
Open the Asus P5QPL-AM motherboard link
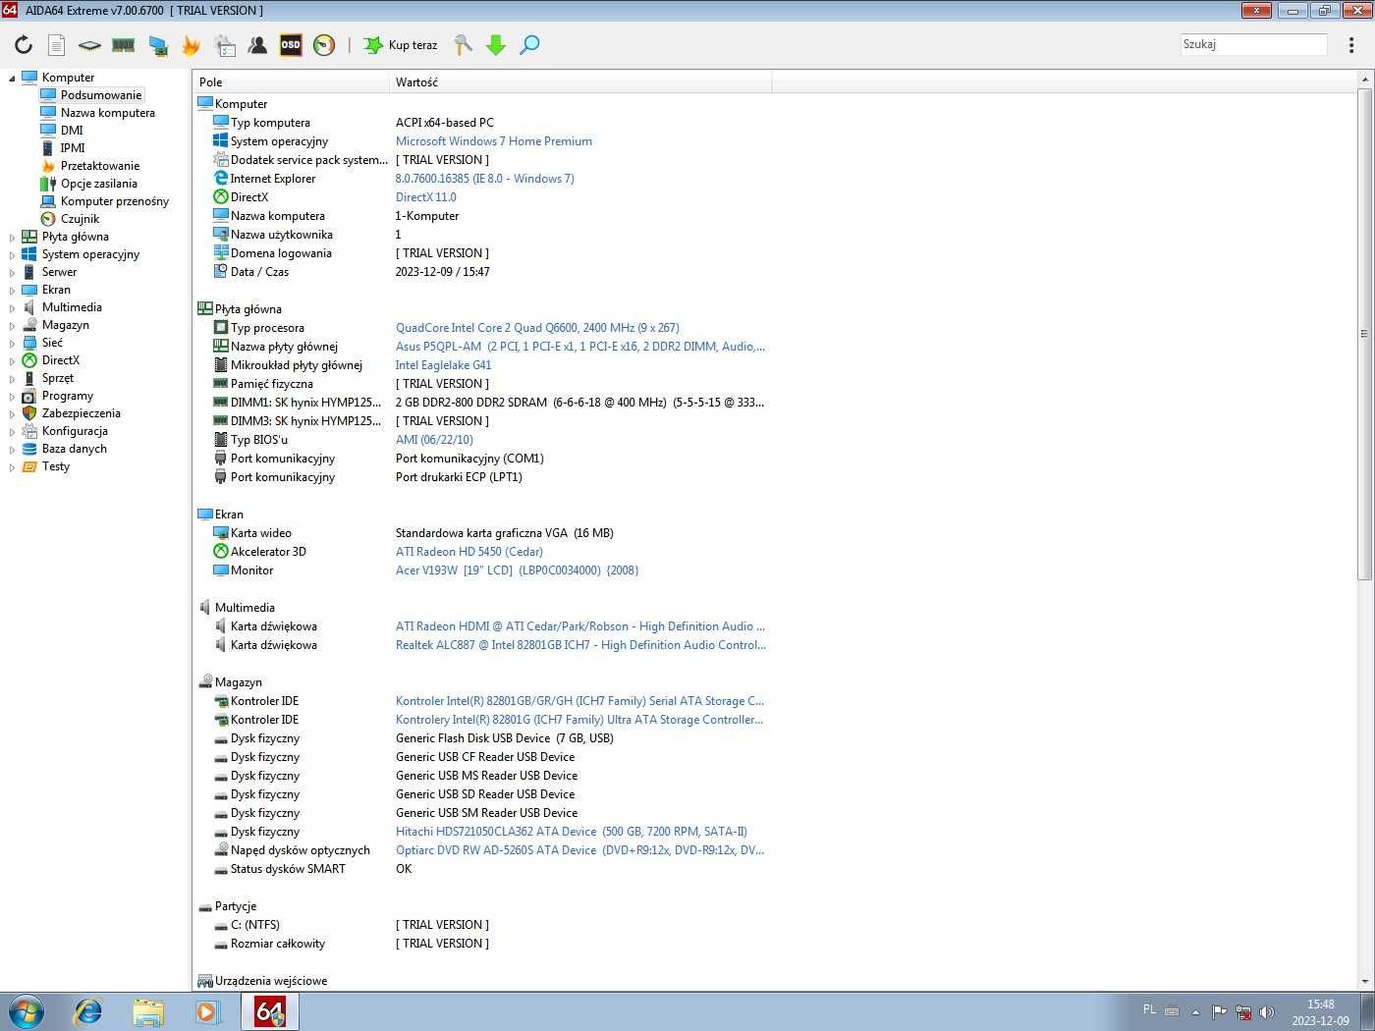[x=579, y=347]
